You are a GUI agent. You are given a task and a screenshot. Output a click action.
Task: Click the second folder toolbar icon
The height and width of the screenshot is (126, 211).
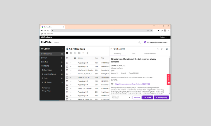pos(75,53)
